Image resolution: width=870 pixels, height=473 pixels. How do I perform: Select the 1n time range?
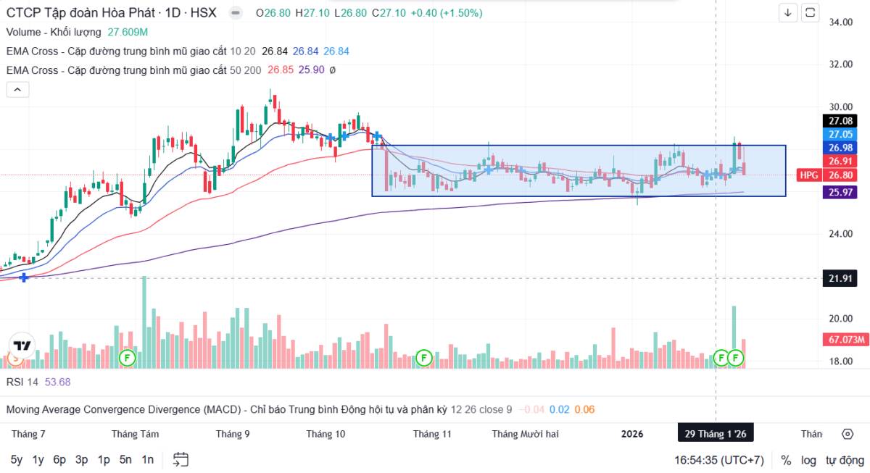[147, 459]
